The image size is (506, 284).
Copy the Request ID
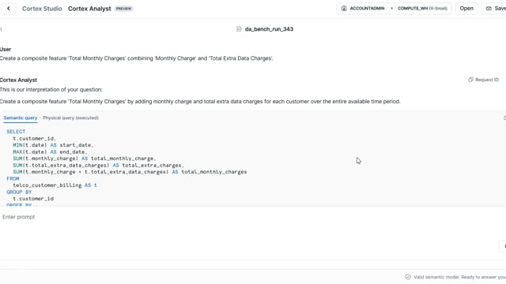483,80
